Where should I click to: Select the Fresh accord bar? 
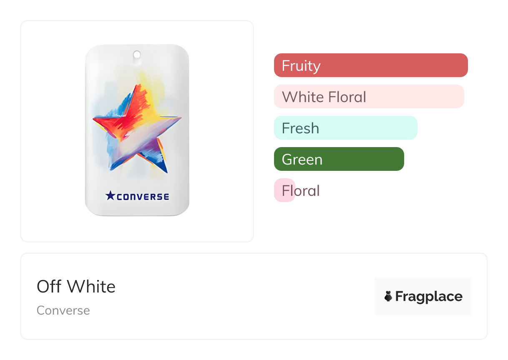tap(346, 128)
